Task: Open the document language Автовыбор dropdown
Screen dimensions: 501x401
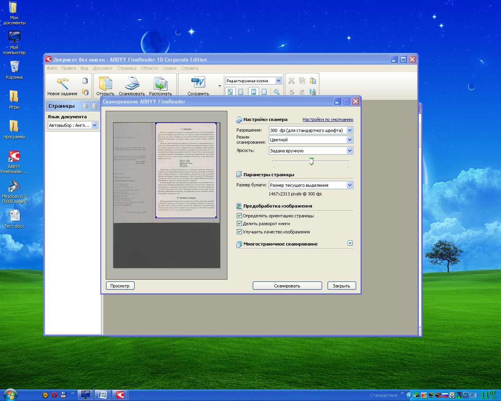Action: [x=73, y=125]
